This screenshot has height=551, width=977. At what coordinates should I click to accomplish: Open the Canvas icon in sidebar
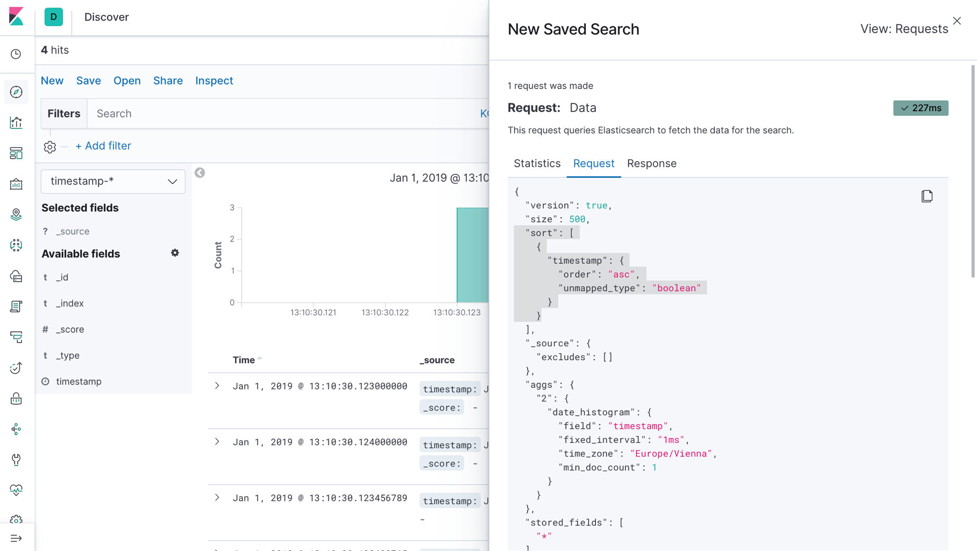[16, 184]
